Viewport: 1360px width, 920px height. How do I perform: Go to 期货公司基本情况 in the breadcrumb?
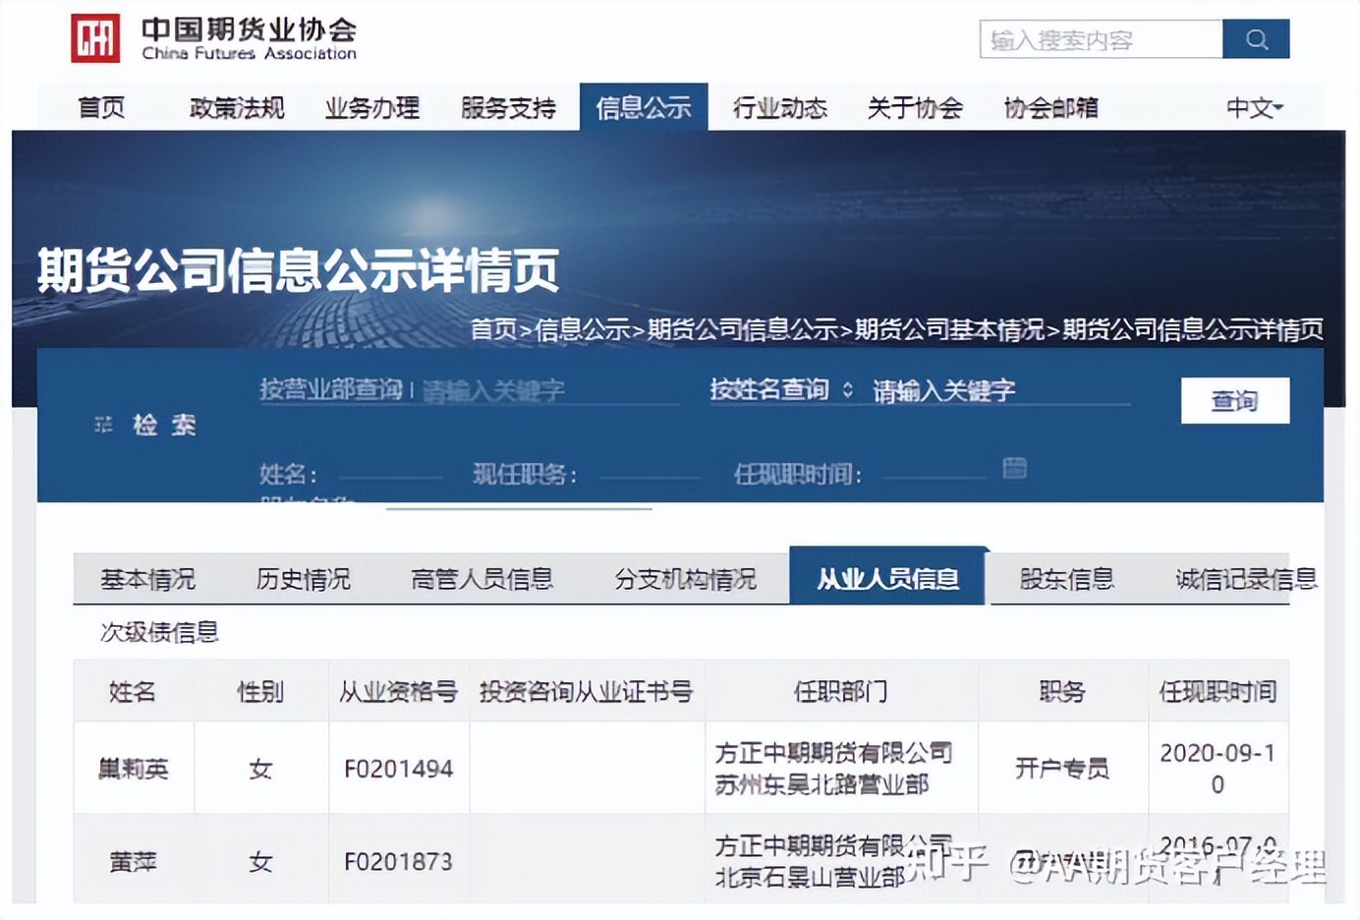[949, 329]
